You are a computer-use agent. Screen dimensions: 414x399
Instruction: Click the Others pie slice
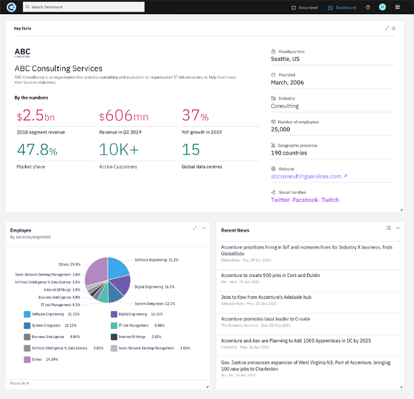point(97,271)
